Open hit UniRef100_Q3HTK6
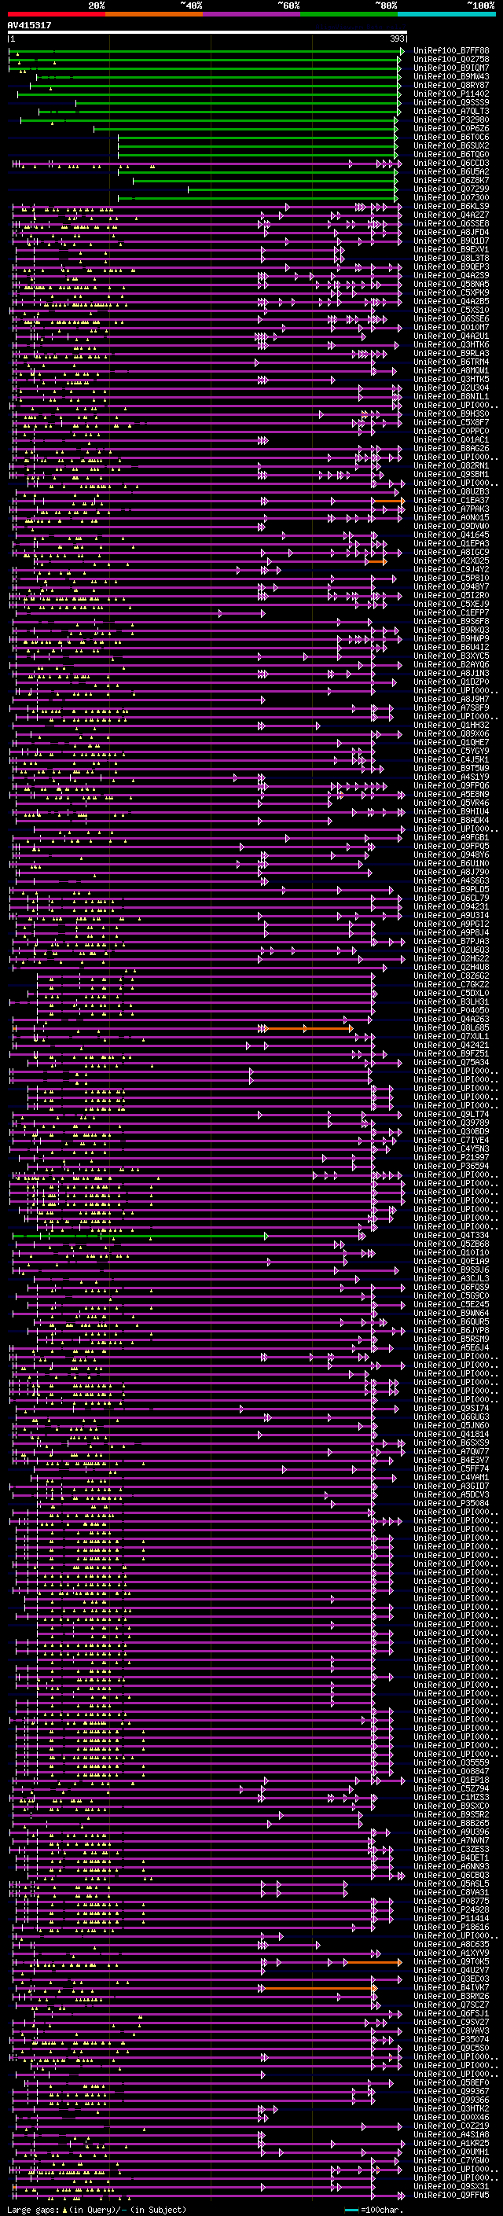The image size is (503, 2216). (x=451, y=345)
